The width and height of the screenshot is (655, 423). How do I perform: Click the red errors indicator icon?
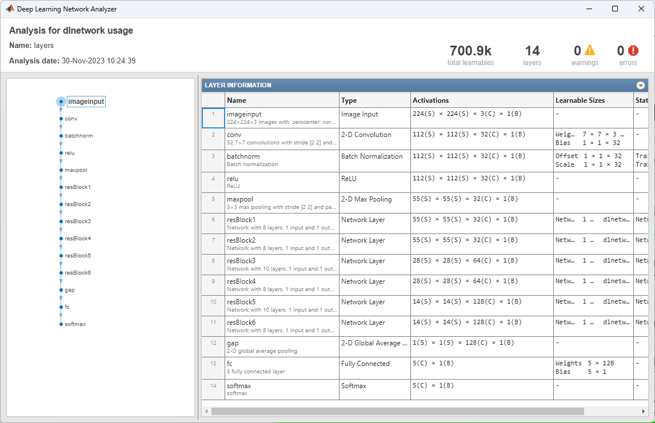pyautogui.click(x=633, y=51)
